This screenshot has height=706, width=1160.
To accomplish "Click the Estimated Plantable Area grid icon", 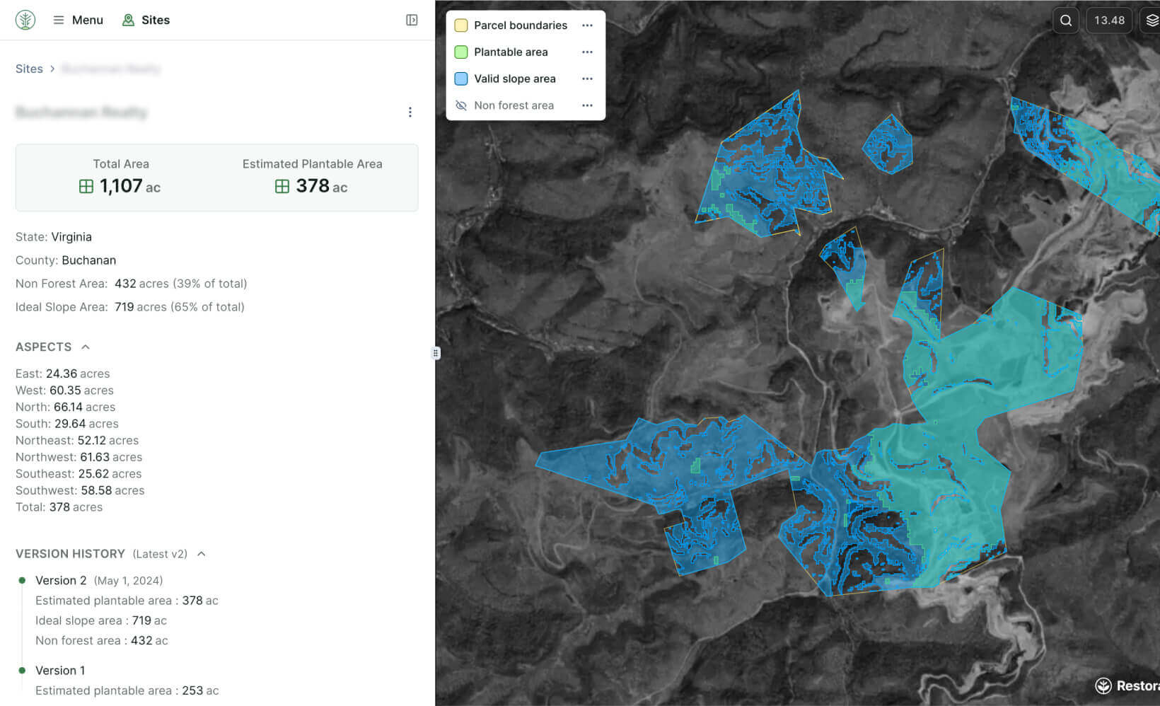I will coord(282,186).
